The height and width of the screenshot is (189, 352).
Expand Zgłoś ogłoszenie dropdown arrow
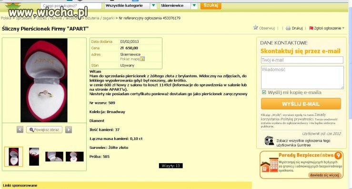click(343, 28)
